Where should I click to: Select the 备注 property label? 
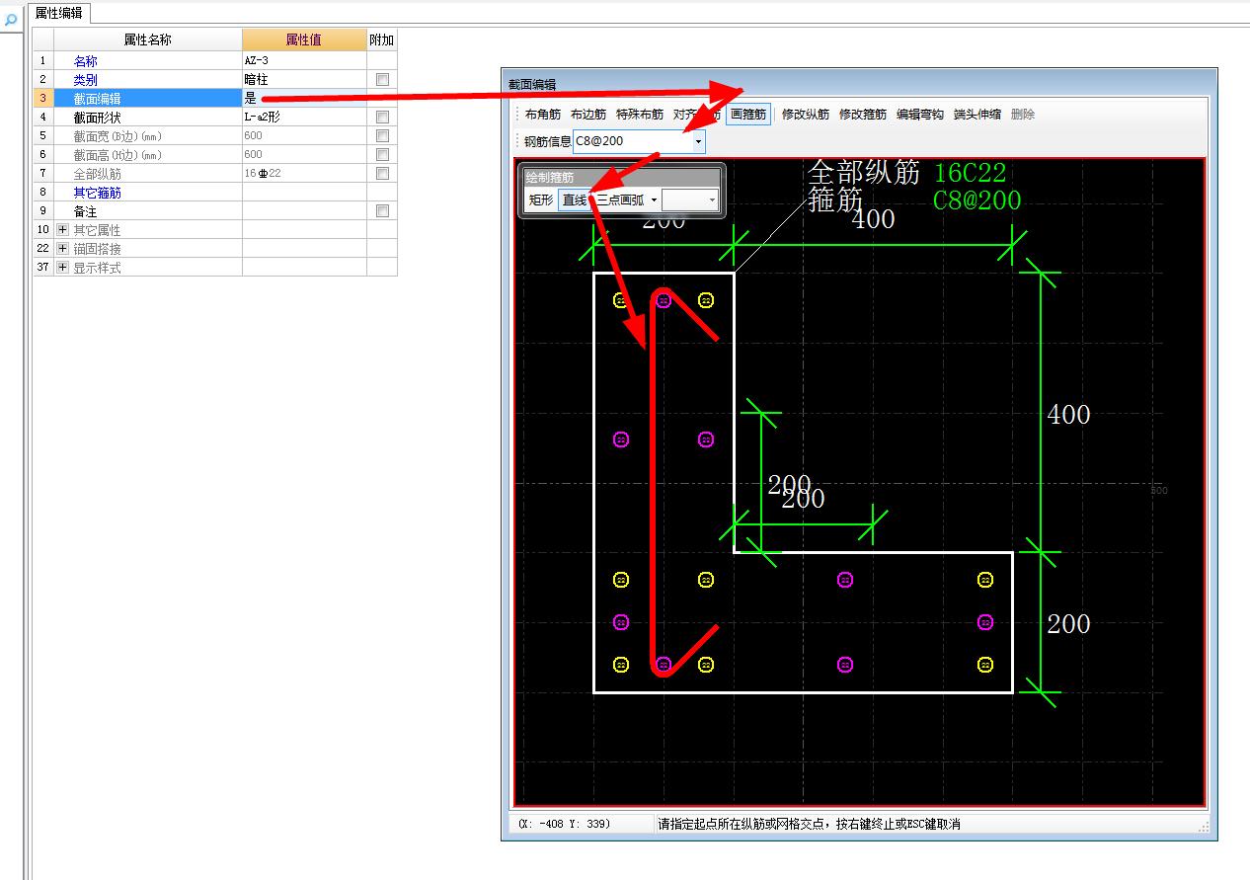click(86, 210)
